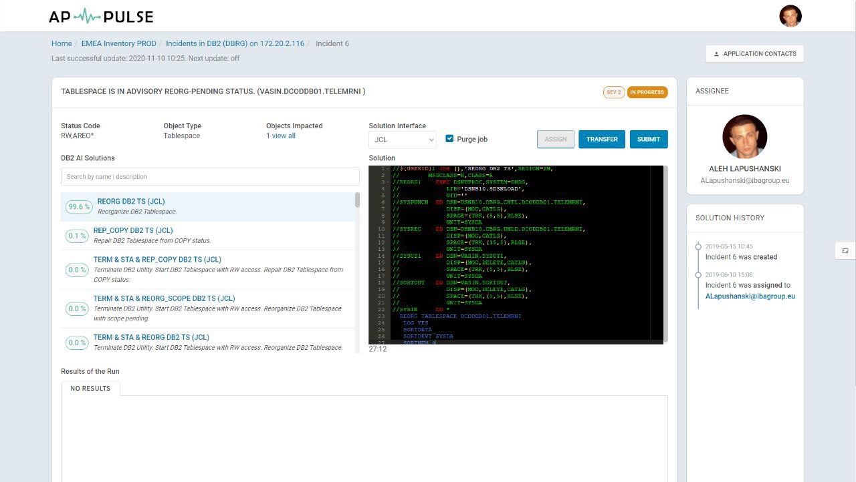856x482 pixels.
Task: Click the solutions list scrollbar
Action: (357, 200)
